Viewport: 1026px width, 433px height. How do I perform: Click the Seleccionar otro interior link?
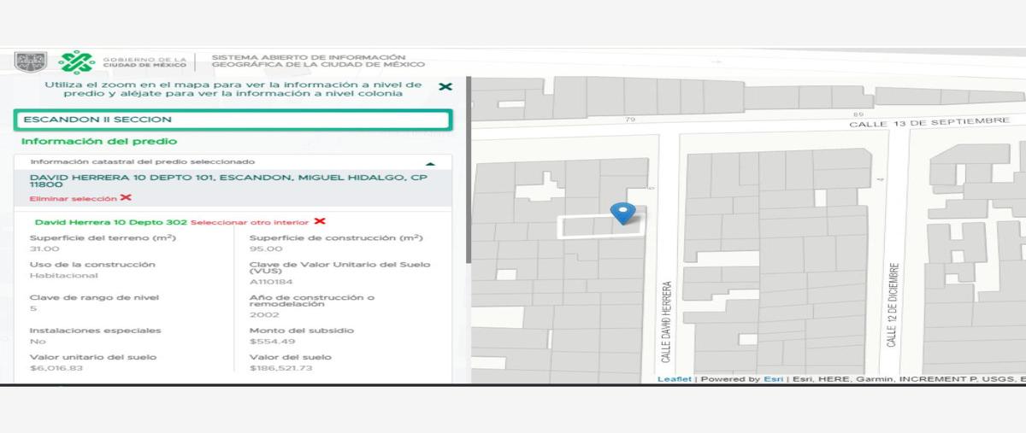[250, 222]
